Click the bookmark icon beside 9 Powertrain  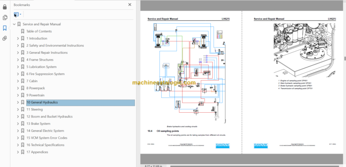[x=23, y=95]
